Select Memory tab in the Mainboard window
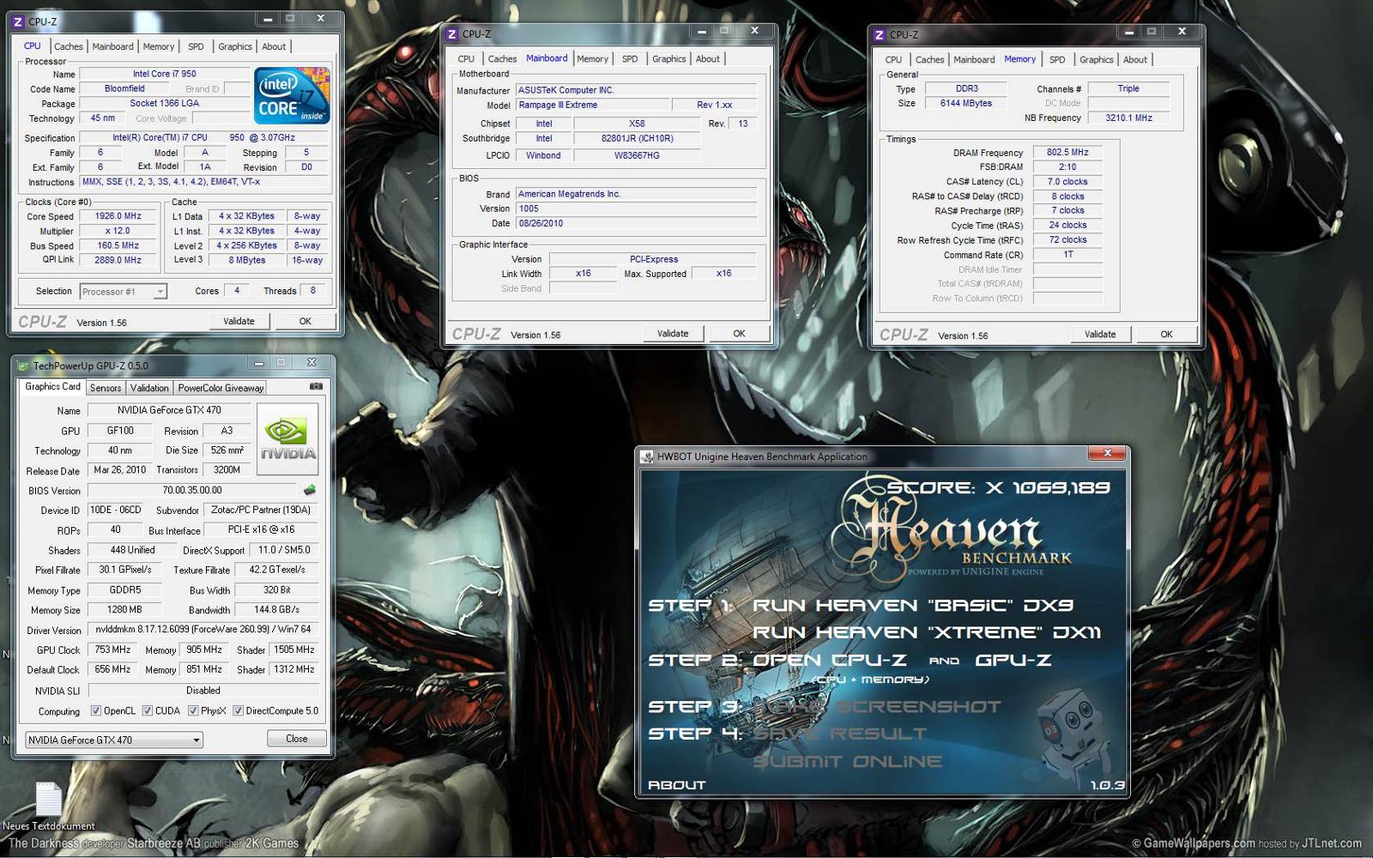1373x858 pixels. 593,59
